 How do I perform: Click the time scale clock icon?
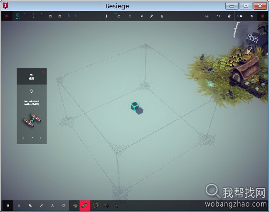(x=17, y=16)
